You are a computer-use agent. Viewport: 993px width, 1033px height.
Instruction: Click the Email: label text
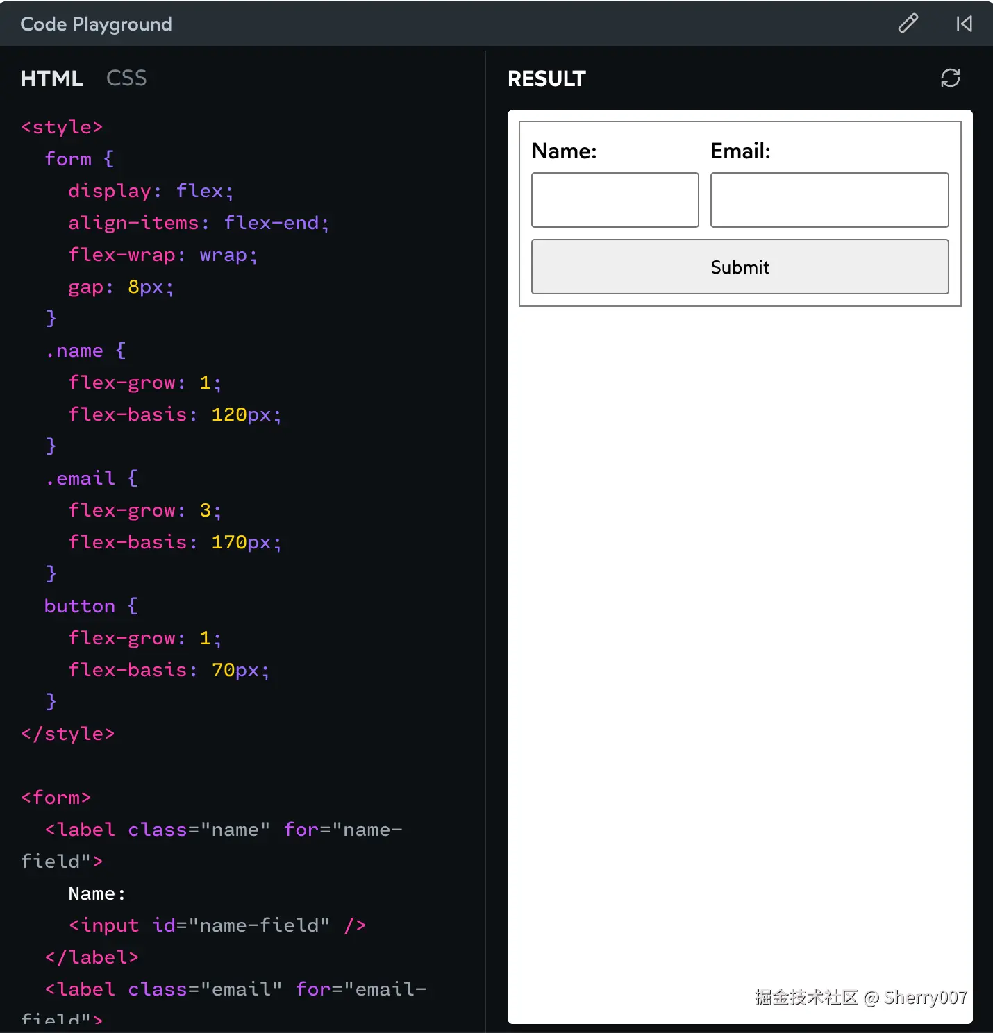tap(740, 151)
